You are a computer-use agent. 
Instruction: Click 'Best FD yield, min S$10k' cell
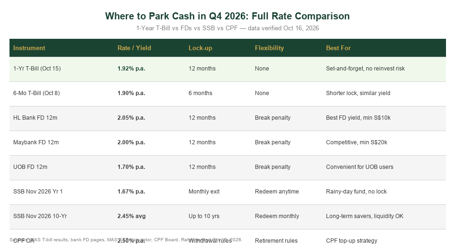point(358,118)
